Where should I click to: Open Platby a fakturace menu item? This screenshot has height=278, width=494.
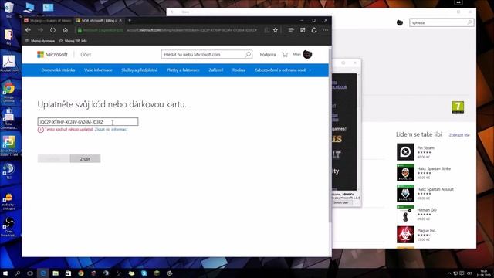183,70
